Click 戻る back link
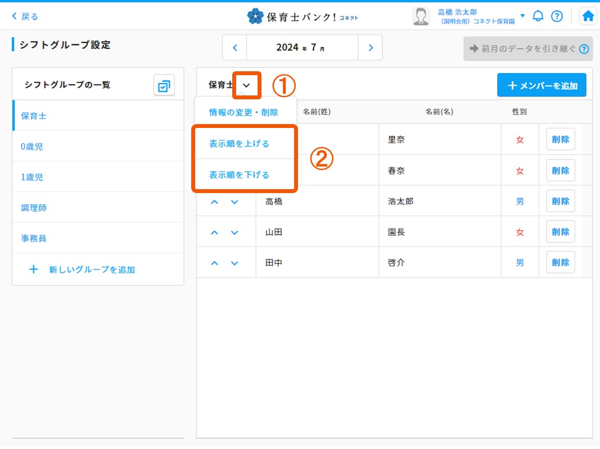Screen dimensions: 600x449 [x=25, y=16]
